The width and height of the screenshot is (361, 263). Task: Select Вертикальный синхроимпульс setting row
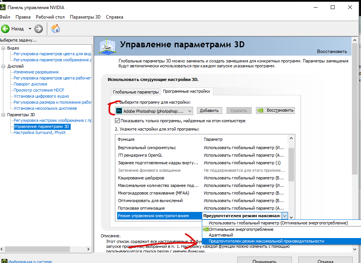(x=202, y=148)
